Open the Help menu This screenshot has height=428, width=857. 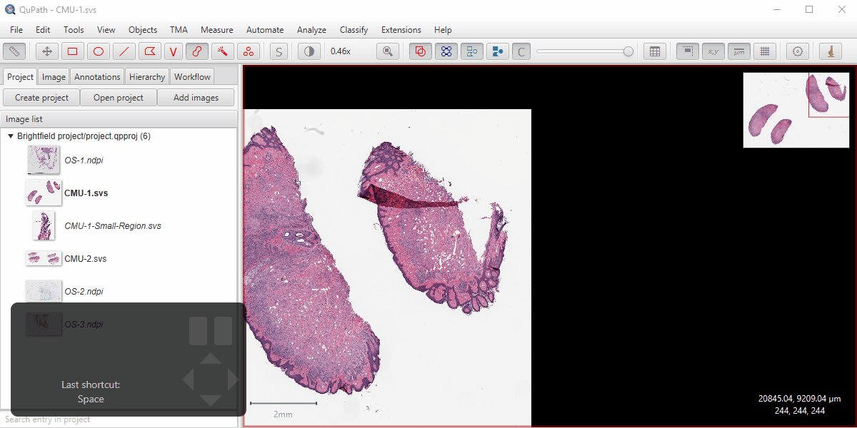pyautogui.click(x=443, y=30)
